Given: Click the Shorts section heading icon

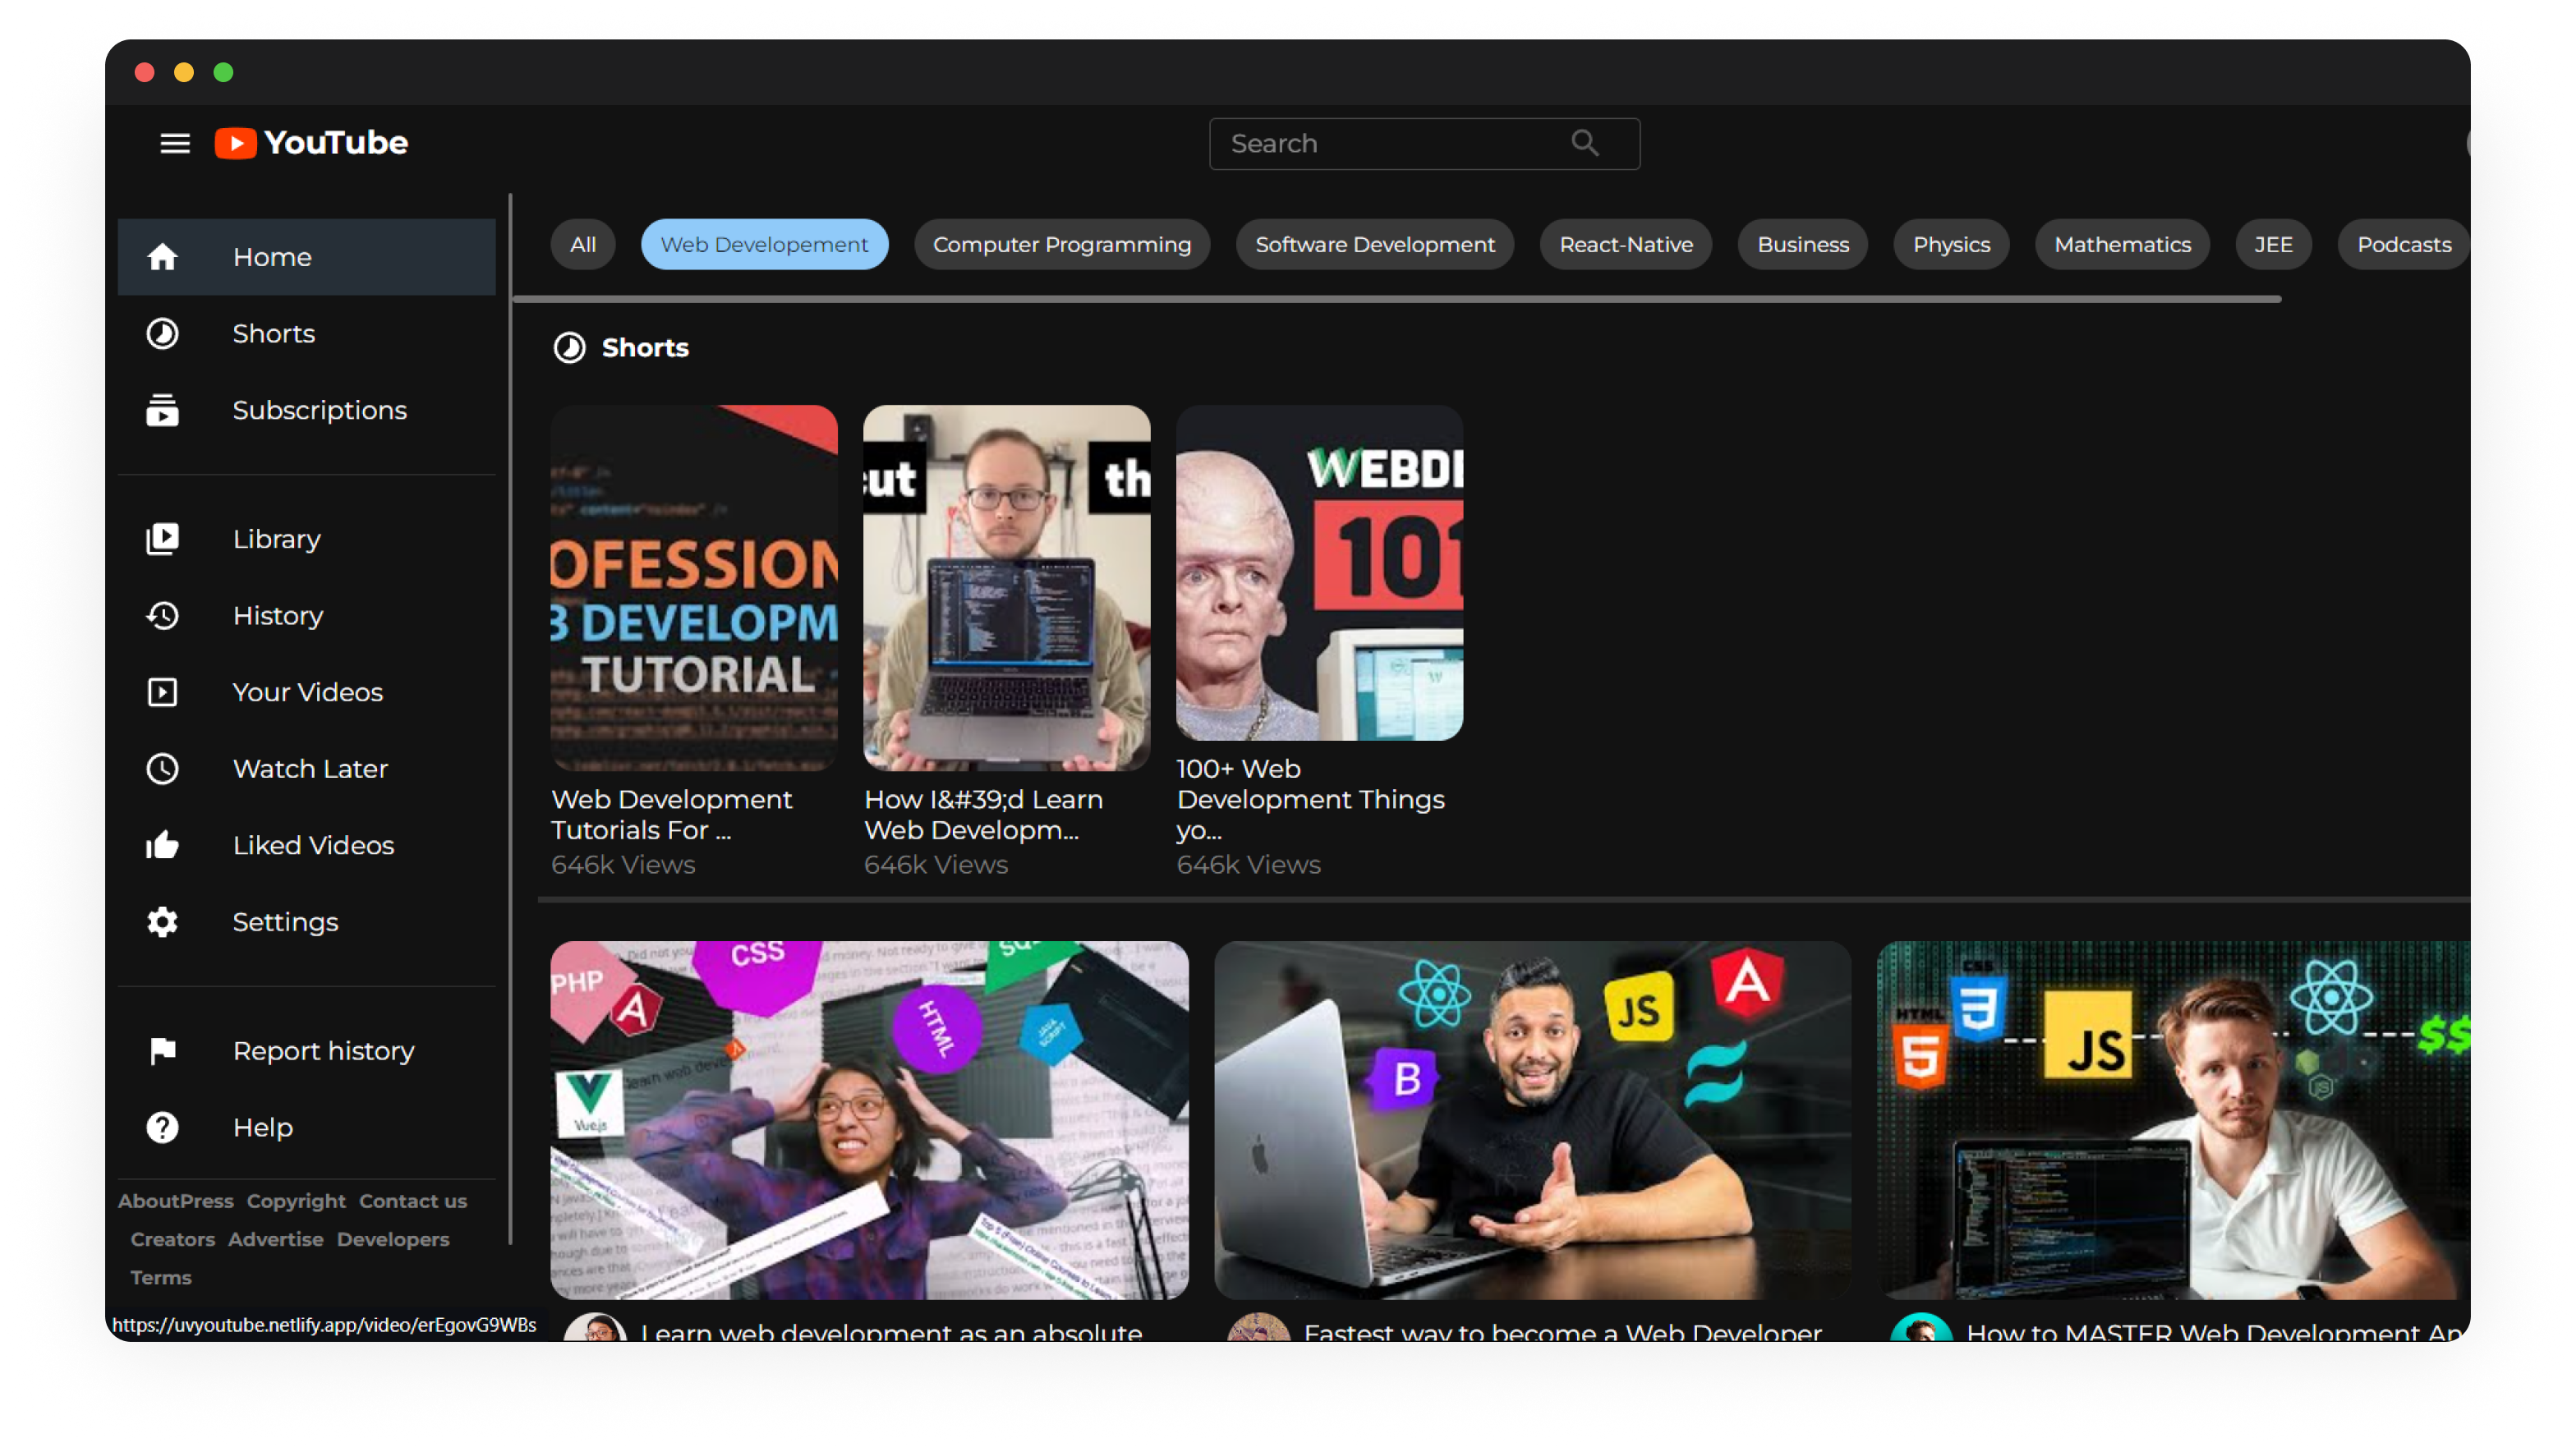Looking at the screenshot, I should click(570, 347).
